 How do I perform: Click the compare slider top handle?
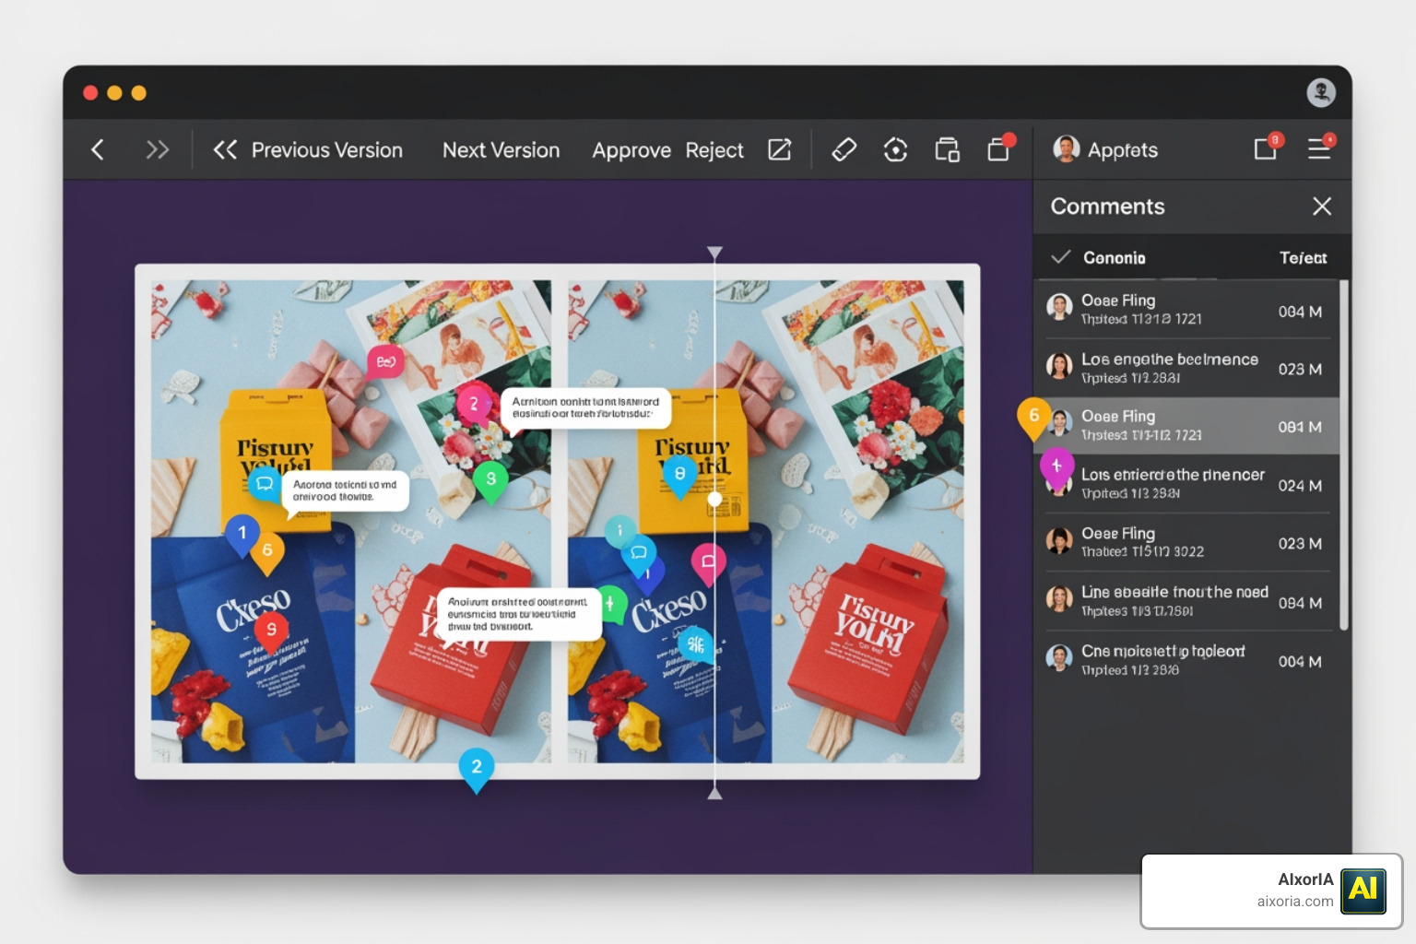[x=714, y=252]
